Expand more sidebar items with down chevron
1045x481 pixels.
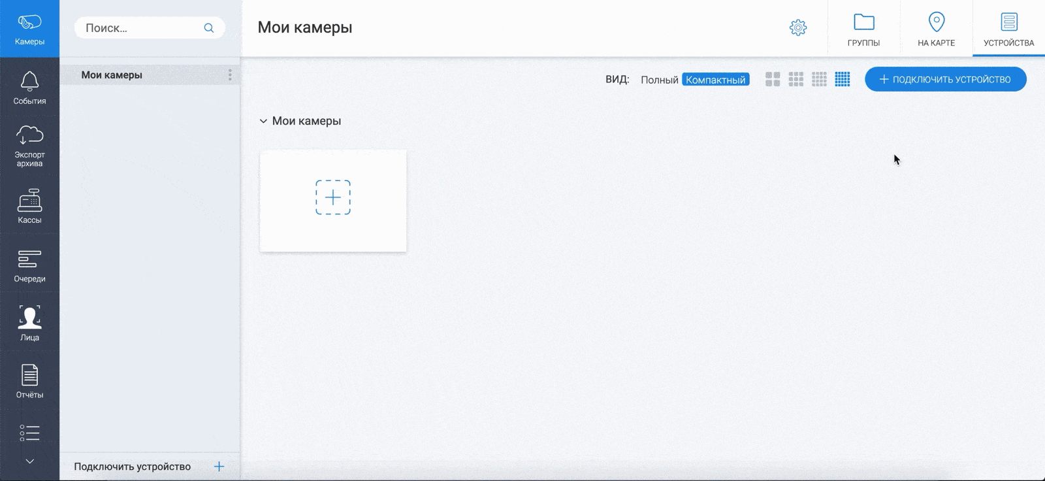coord(29,461)
